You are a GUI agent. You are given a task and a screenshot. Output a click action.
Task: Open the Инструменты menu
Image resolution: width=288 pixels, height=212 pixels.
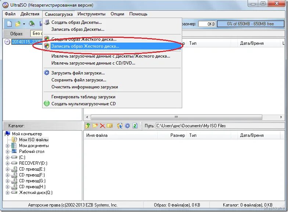pos(91,14)
